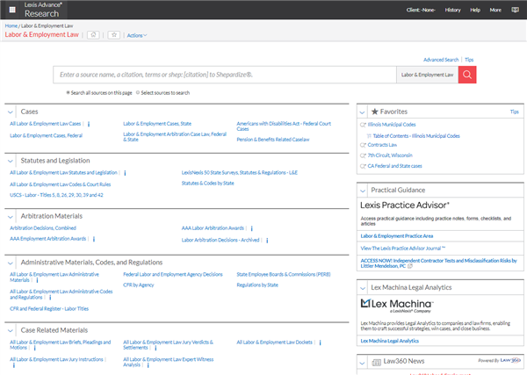The width and height of the screenshot is (527, 375).
Task: Open State Employee Boards & Commissions (PERB)
Action: click(284, 274)
